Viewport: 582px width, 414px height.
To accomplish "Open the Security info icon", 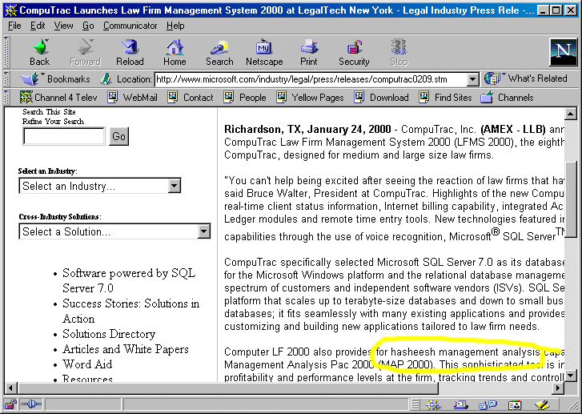I will click(354, 52).
